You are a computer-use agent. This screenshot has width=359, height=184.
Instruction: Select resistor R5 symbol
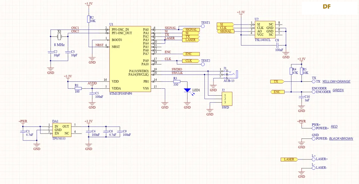click(301, 71)
